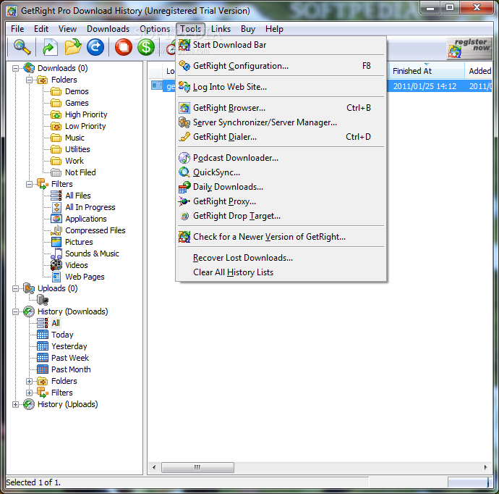Open the Buy menu

click(248, 29)
